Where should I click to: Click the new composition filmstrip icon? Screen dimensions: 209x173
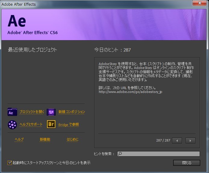pyautogui.click(x=51, y=112)
